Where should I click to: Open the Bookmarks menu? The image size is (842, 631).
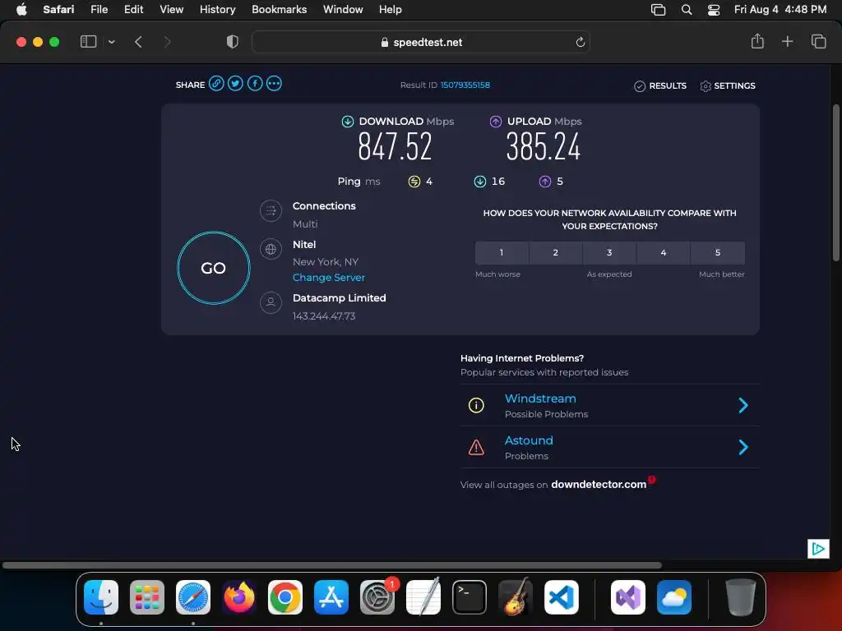click(x=280, y=10)
